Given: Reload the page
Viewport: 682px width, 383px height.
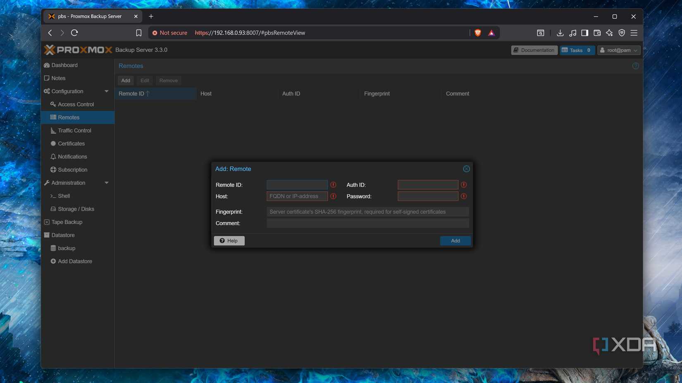Looking at the screenshot, I should [74, 33].
